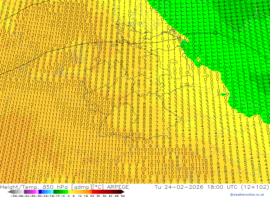This screenshot has width=270, height=197.
Task: Click the ARPEGE model name in the title
Action: [118, 187]
